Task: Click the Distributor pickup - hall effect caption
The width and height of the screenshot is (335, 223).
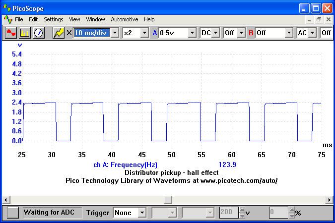Action: pos(172,172)
